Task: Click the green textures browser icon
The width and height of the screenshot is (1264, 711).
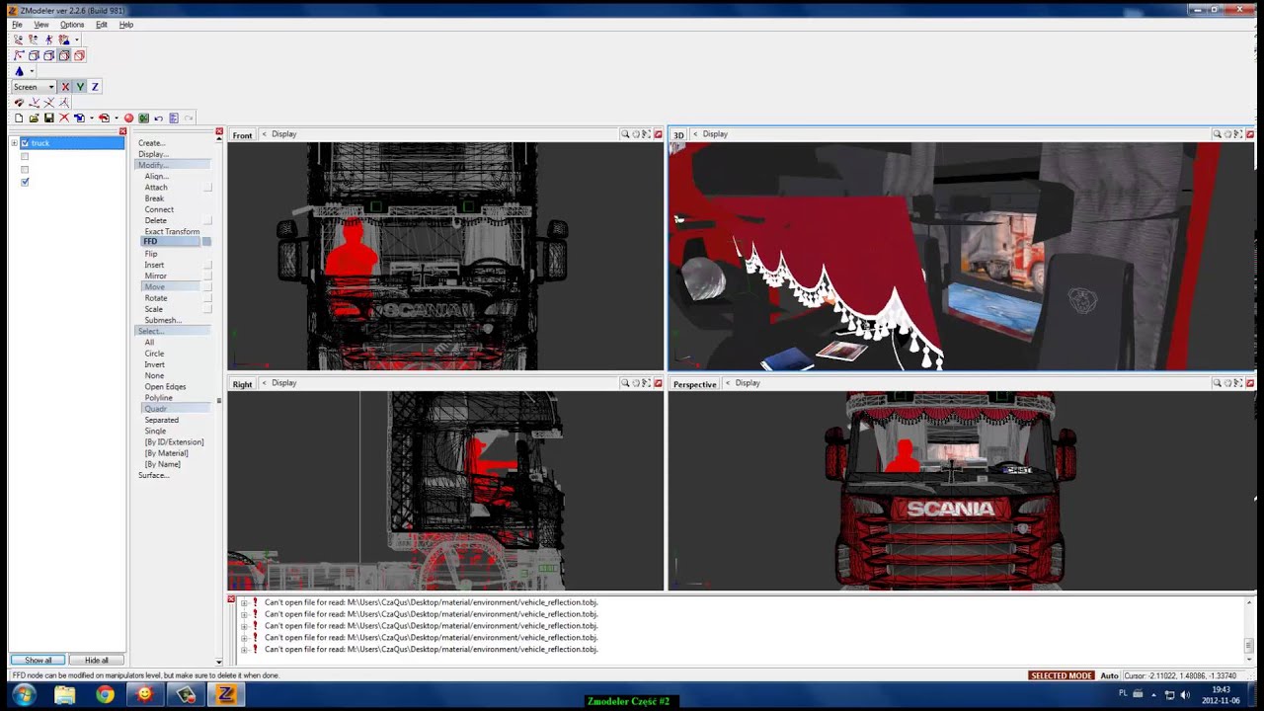Action: click(x=143, y=118)
